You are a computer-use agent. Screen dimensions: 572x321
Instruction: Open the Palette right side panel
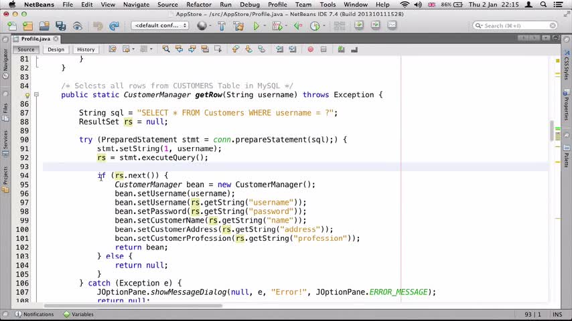click(x=567, y=156)
